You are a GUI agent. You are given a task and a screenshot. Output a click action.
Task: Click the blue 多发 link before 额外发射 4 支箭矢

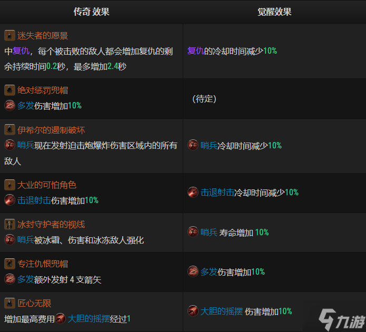coord(26,279)
